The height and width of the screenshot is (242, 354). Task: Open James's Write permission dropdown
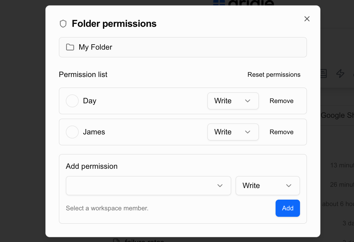(x=233, y=132)
